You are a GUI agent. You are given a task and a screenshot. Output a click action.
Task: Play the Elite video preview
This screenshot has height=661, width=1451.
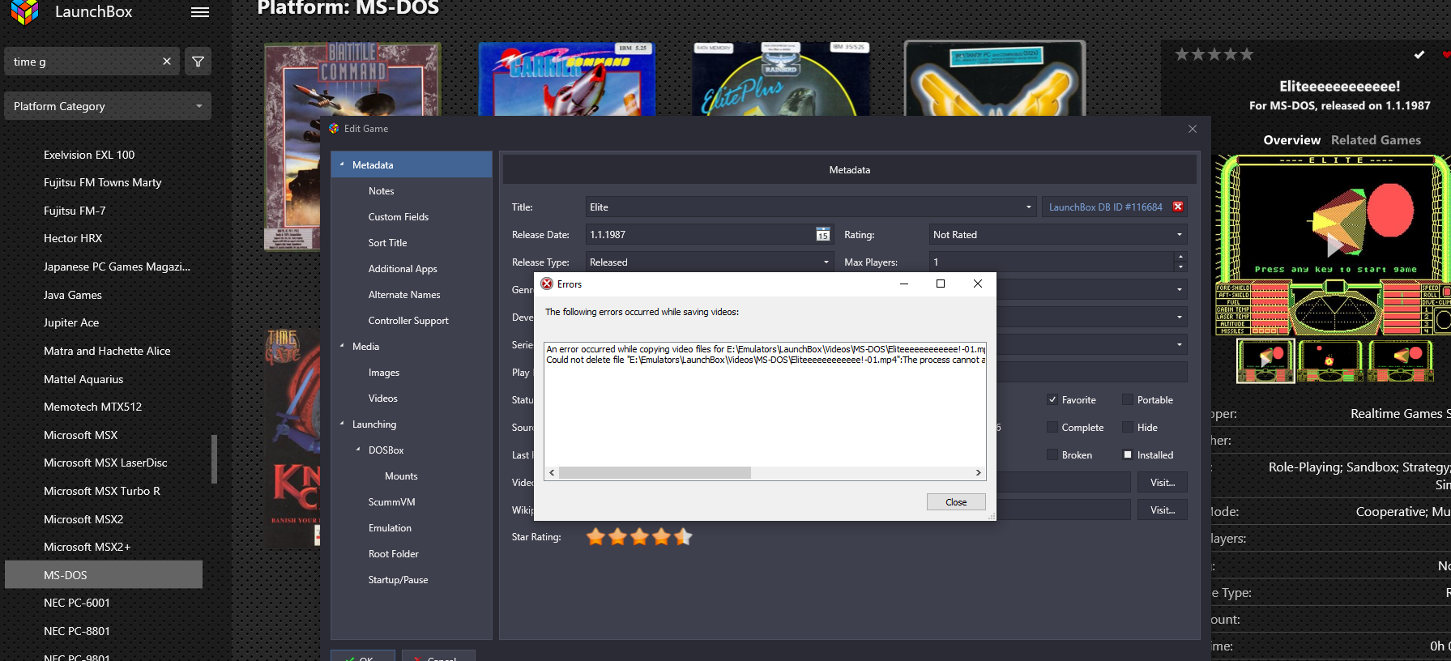coord(1334,245)
